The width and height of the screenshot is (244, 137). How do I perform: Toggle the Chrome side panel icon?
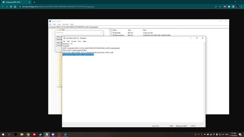[x=233, y=7]
